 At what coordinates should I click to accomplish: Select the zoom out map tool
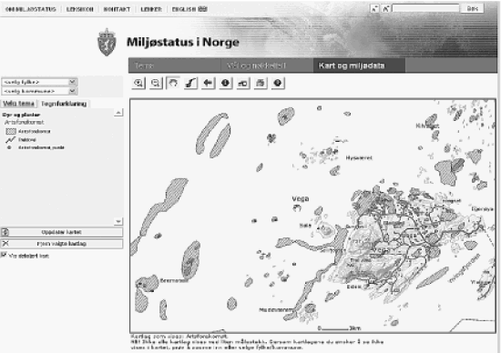[x=156, y=84]
